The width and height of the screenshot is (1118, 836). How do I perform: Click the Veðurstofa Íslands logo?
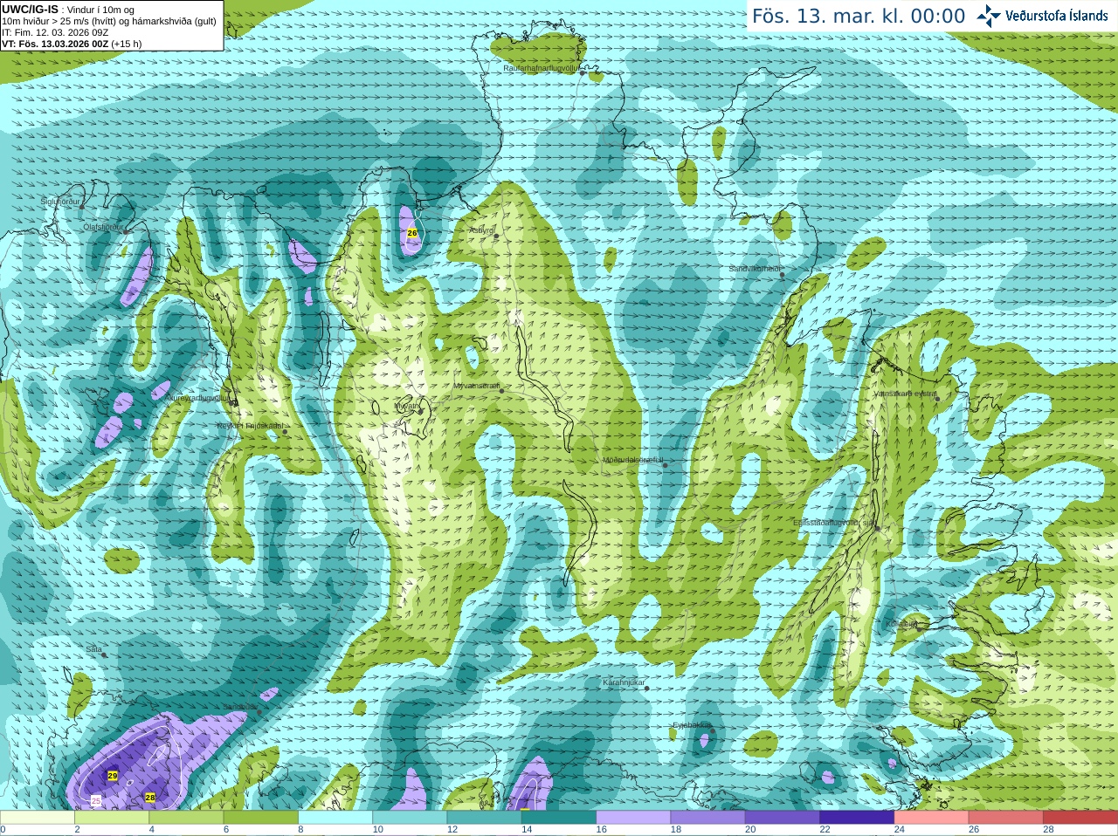coord(1042,16)
